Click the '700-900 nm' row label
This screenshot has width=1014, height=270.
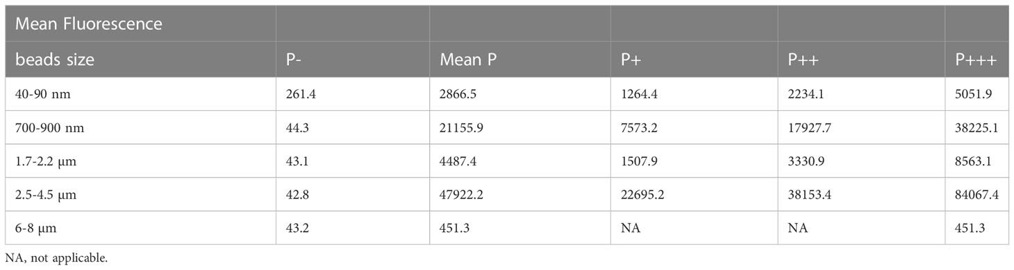[x=47, y=129]
